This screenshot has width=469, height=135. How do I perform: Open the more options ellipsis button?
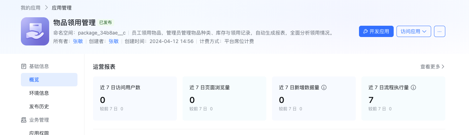pos(440,31)
